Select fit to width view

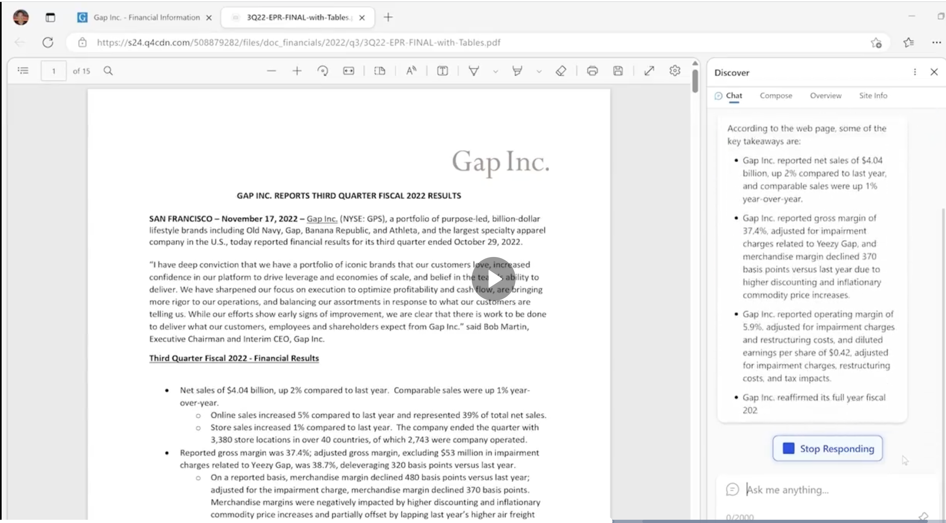(x=348, y=71)
